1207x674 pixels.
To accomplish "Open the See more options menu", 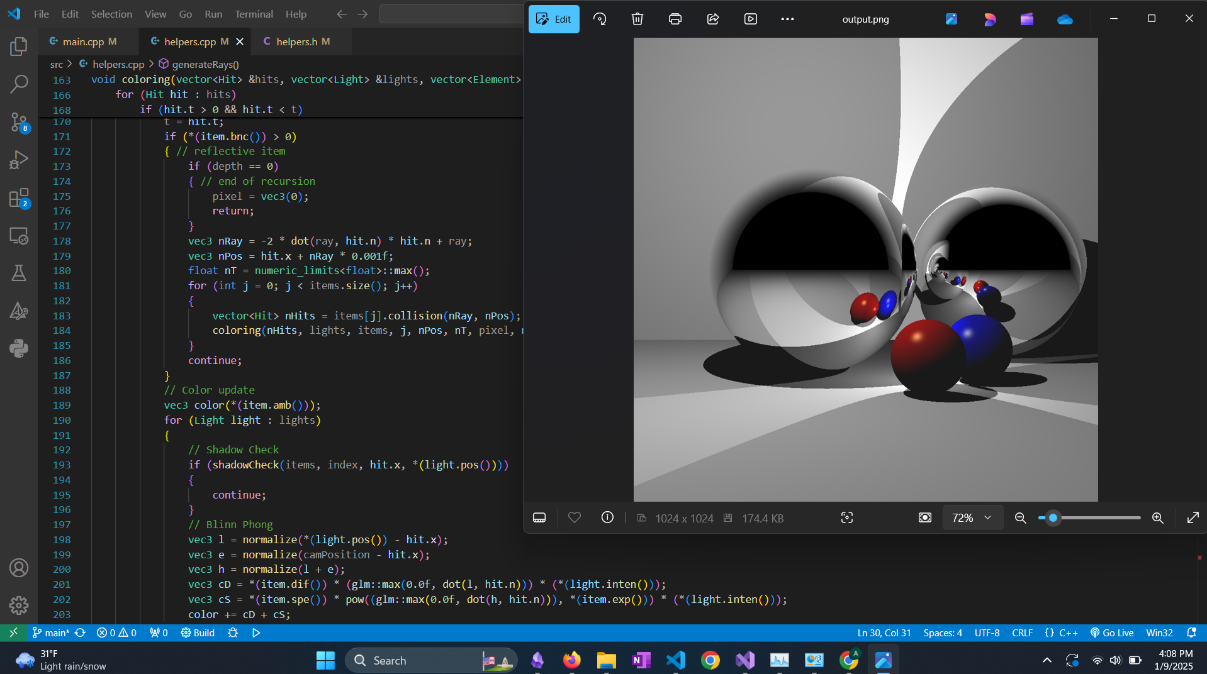I will [787, 19].
